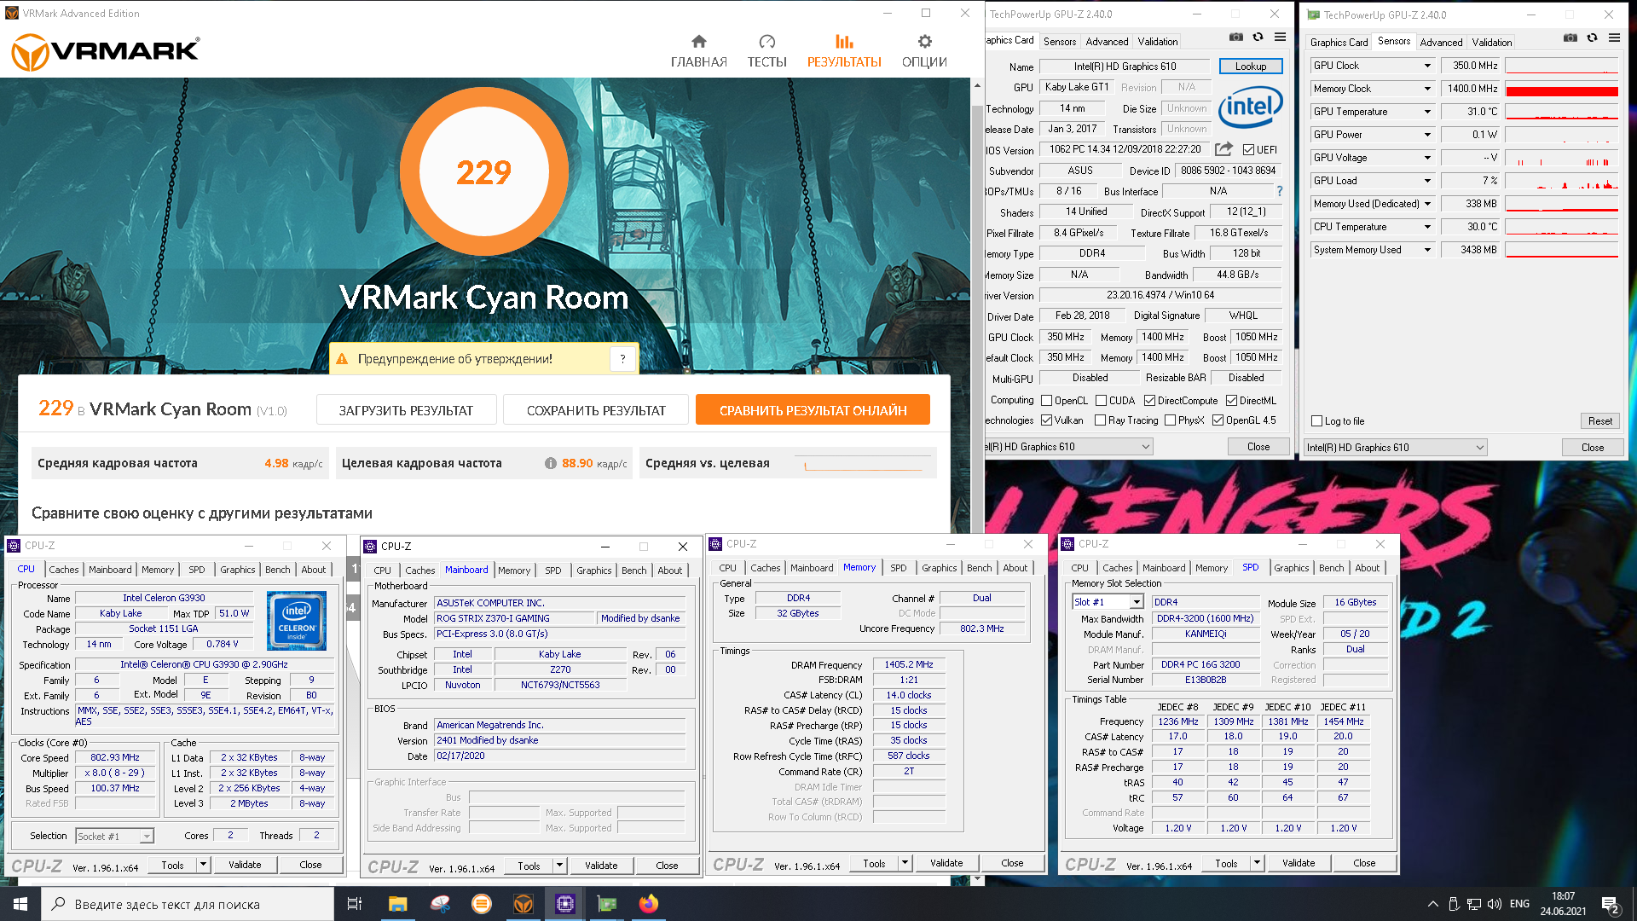This screenshot has height=921, width=1637.
Task: Click the Lookup button in GPU-Z
Action: pos(1250,67)
